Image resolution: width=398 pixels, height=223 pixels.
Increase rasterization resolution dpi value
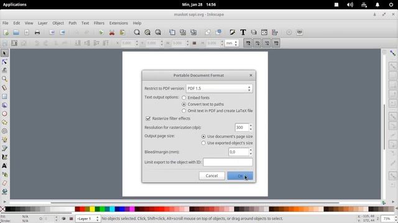click(x=251, y=126)
